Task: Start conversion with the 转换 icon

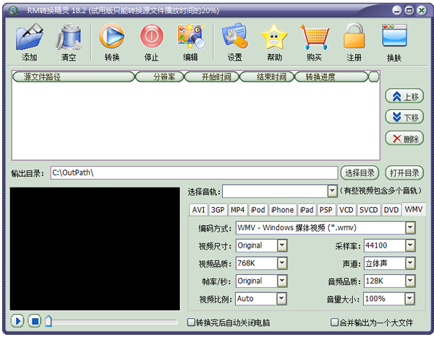Action: click(x=112, y=36)
